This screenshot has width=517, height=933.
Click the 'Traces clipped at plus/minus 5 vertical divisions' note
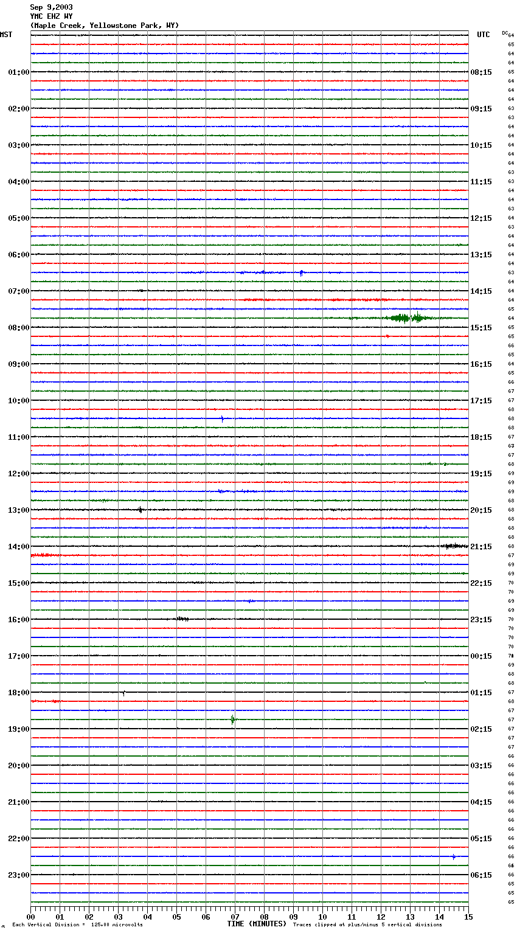click(367, 924)
